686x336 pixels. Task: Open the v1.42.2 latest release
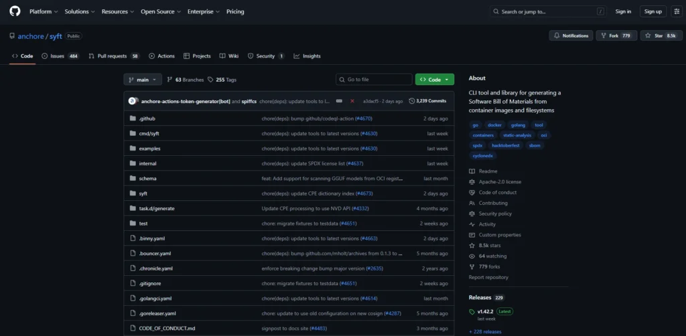[x=485, y=311]
